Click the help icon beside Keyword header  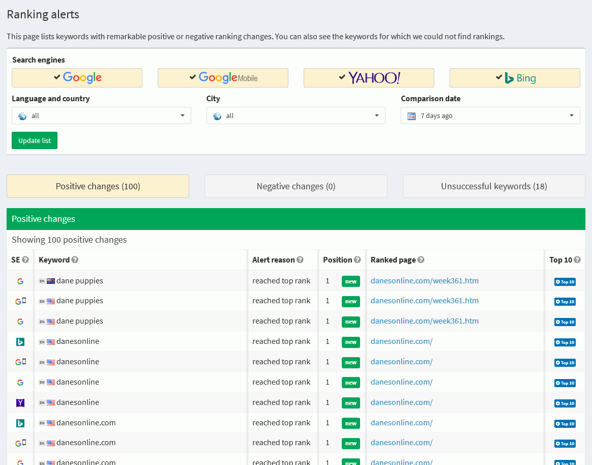coord(75,260)
